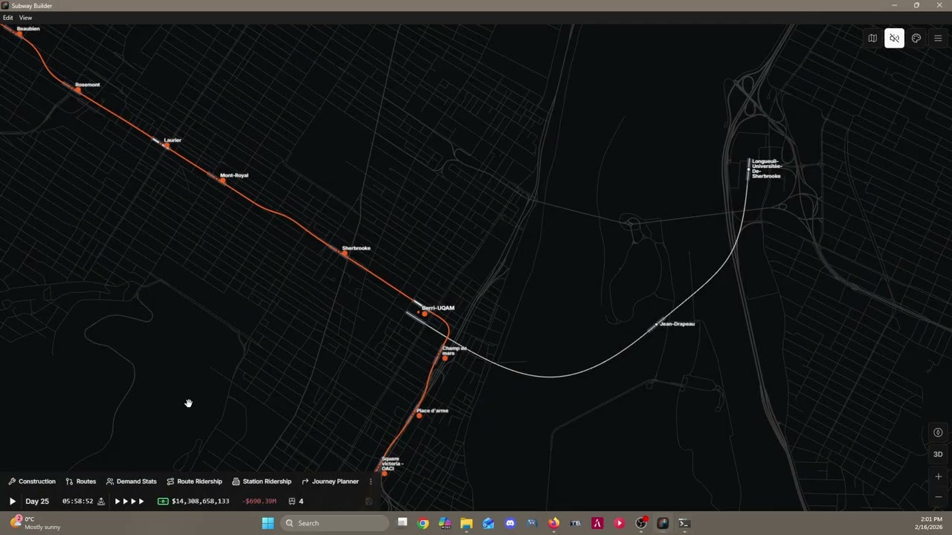Reset map compass orientation
This screenshot has height=535, width=952.
tap(938, 432)
